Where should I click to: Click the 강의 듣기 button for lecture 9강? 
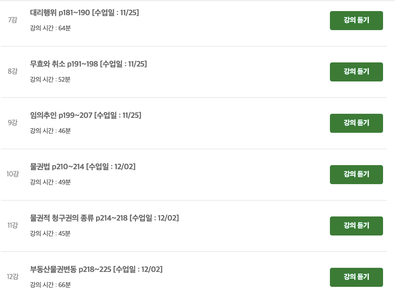pos(356,123)
